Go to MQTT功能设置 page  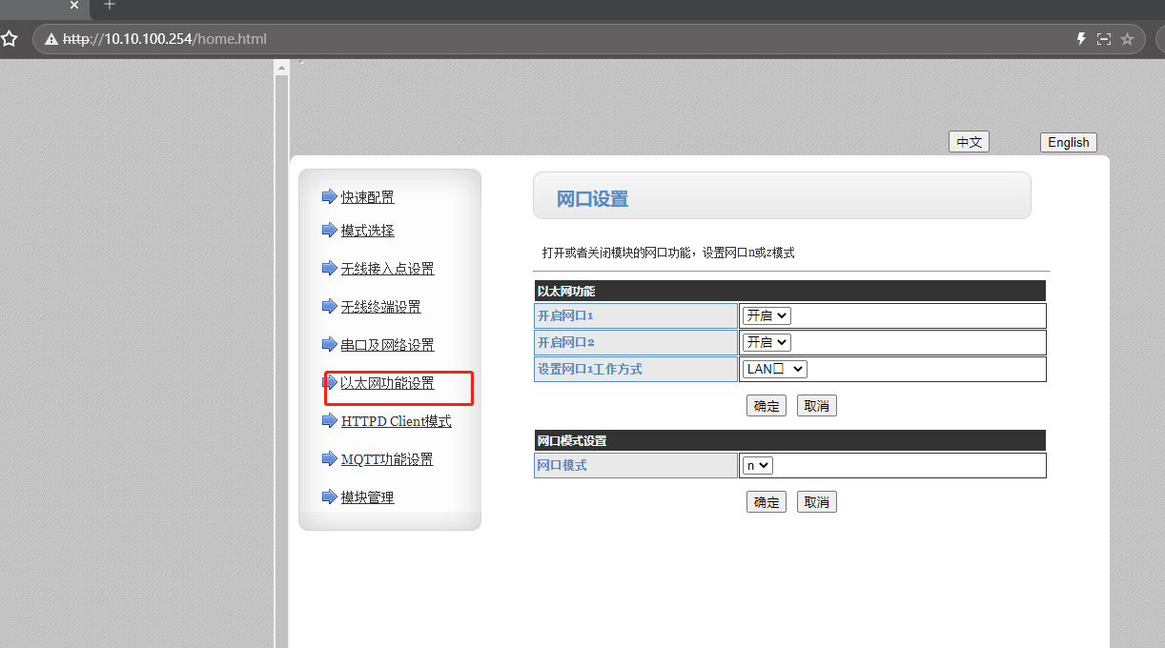[387, 459]
